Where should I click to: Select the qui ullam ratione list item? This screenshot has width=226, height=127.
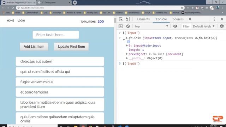pos(60,119)
